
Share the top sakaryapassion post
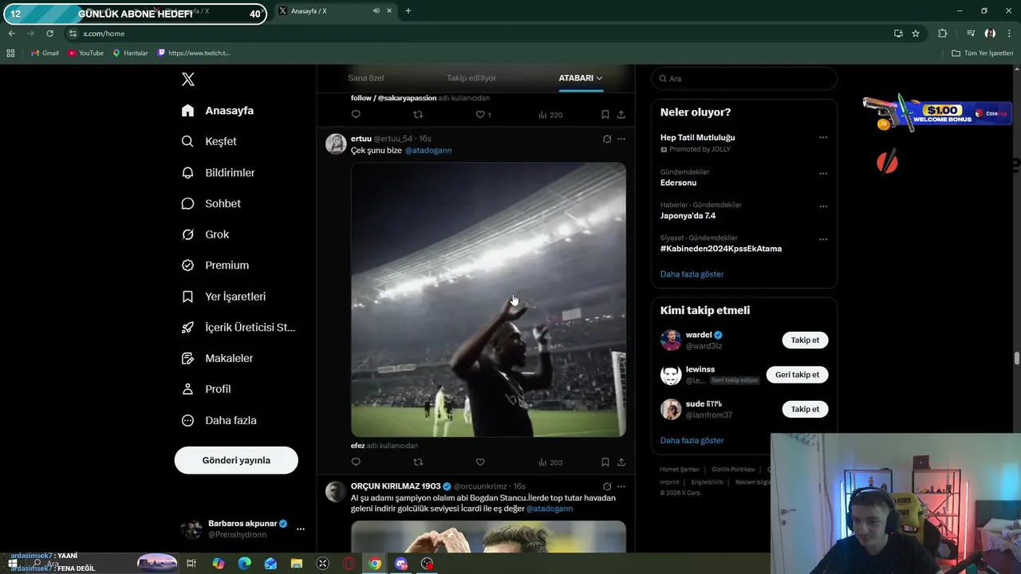[x=621, y=115]
